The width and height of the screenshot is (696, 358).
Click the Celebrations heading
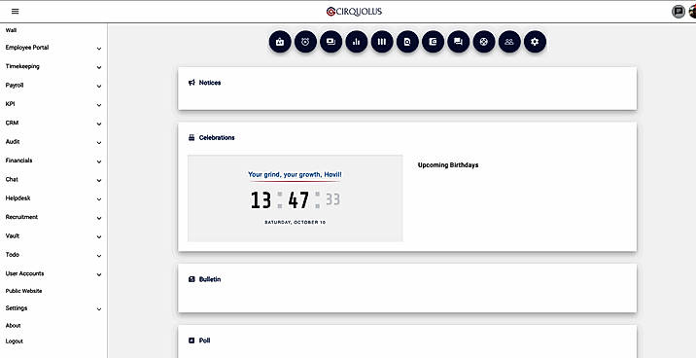pos(217,138)
